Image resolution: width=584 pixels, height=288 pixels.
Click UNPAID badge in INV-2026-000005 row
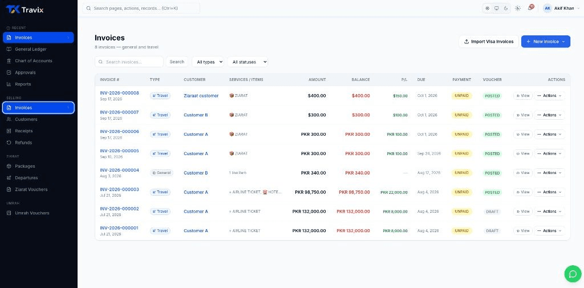[462, 153]
